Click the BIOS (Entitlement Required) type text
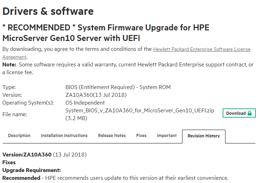 point(118,87)
